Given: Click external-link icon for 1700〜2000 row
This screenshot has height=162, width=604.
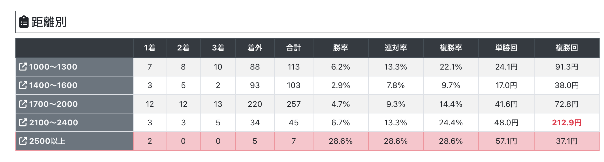Looking at the screenshot, I should (x=23, y=104).
